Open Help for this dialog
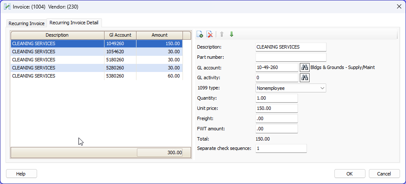406x184 pixels. (21, 174)
